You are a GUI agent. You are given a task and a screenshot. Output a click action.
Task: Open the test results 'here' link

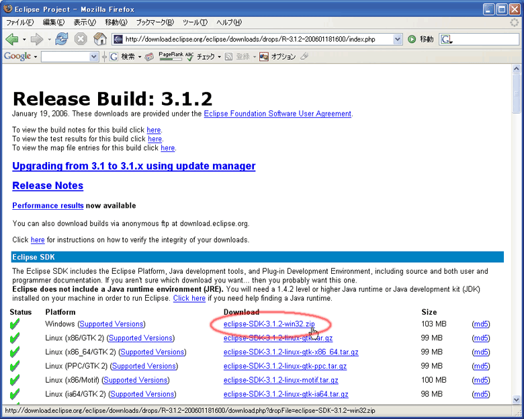click(155, 139)
